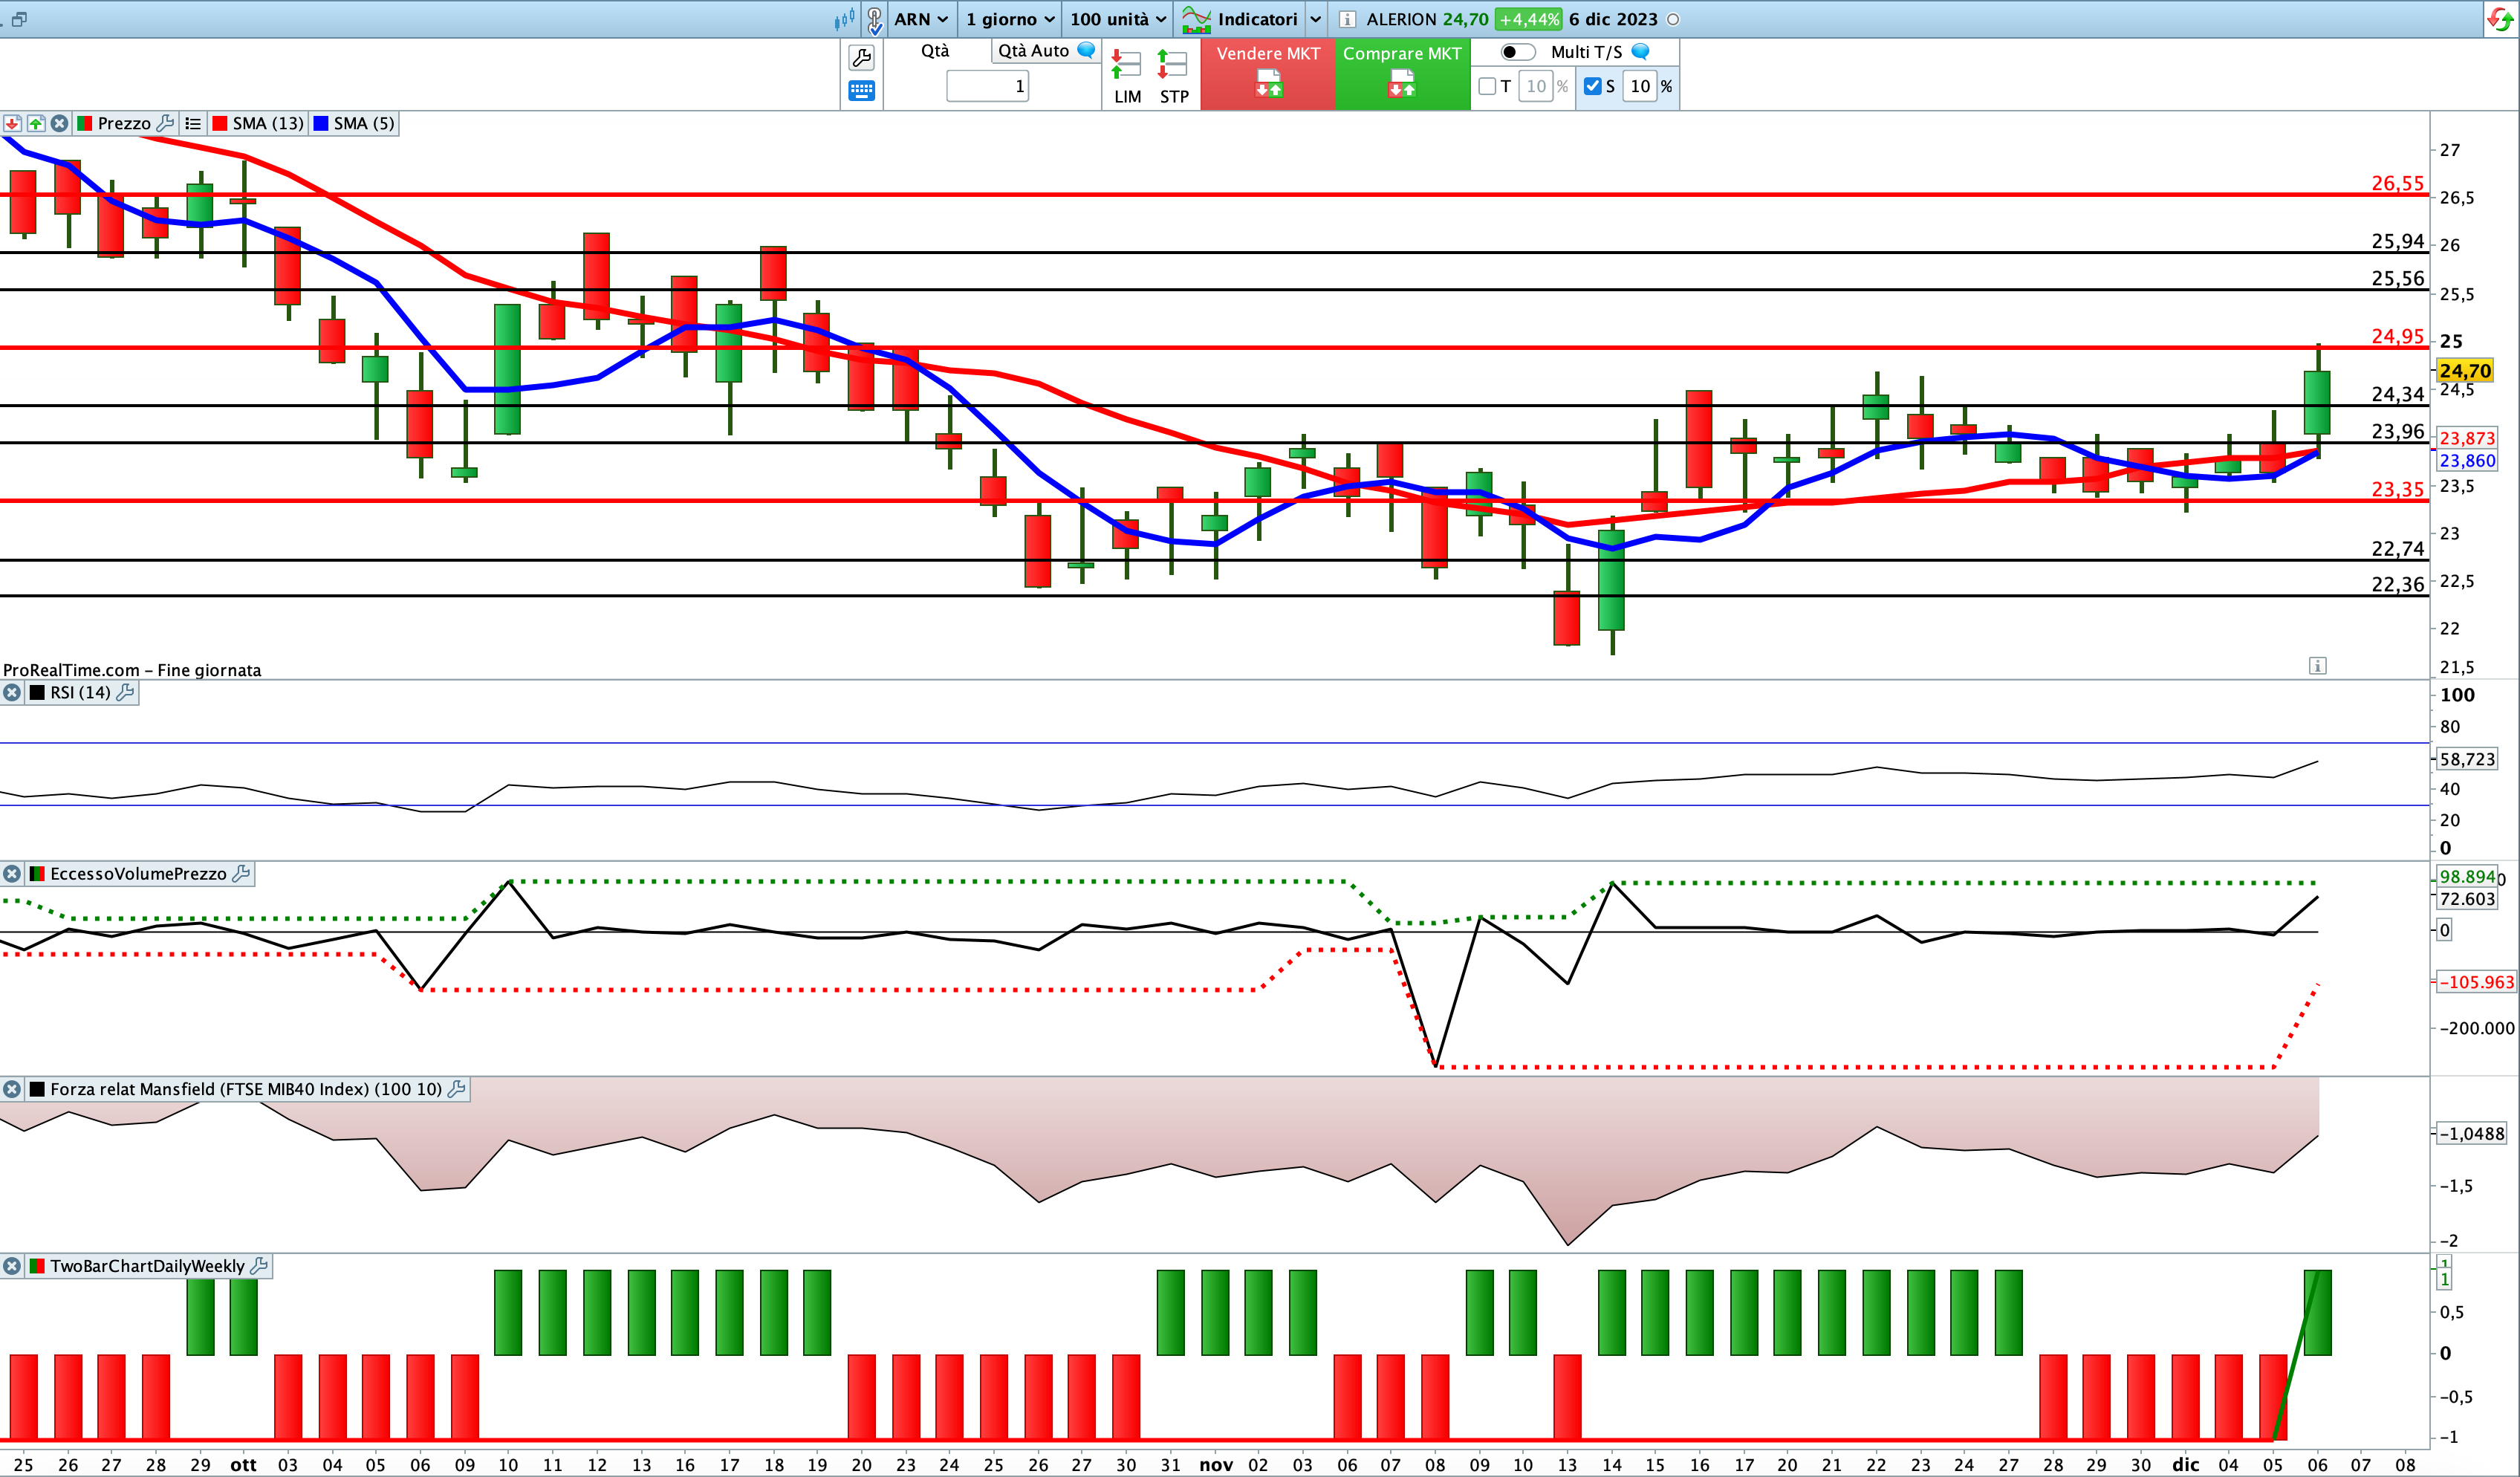Screen dimensions: 2520x1477
Task: Click the red SMA (13) color swatch
Action: [220, 123]
